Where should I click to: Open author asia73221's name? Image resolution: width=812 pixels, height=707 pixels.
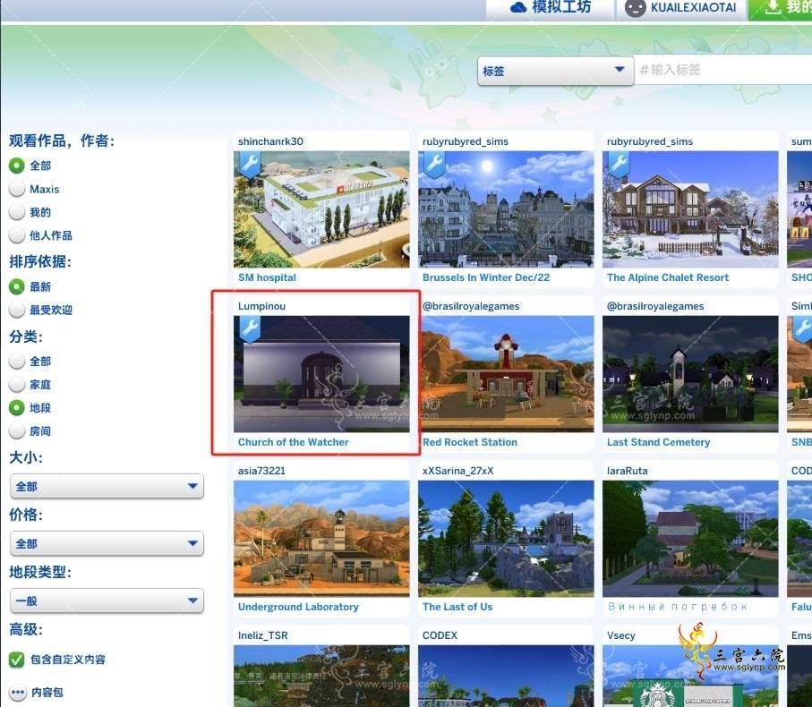[261, 471]
